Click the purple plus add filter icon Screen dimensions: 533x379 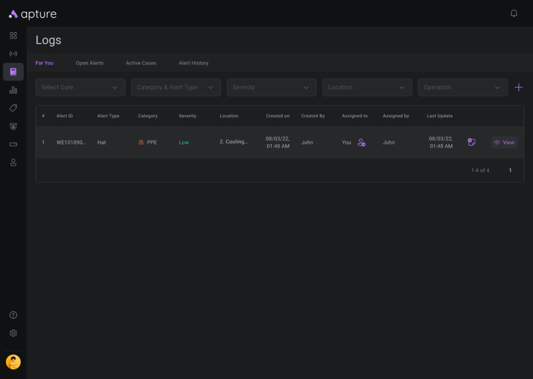click(518, 87)
